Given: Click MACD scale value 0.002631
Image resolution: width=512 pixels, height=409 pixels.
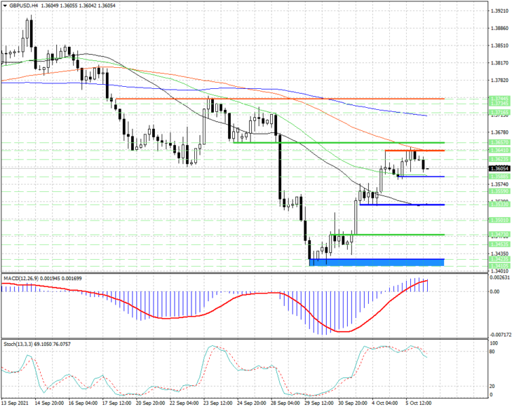Looking at the screenshot, I should point(499,277).
